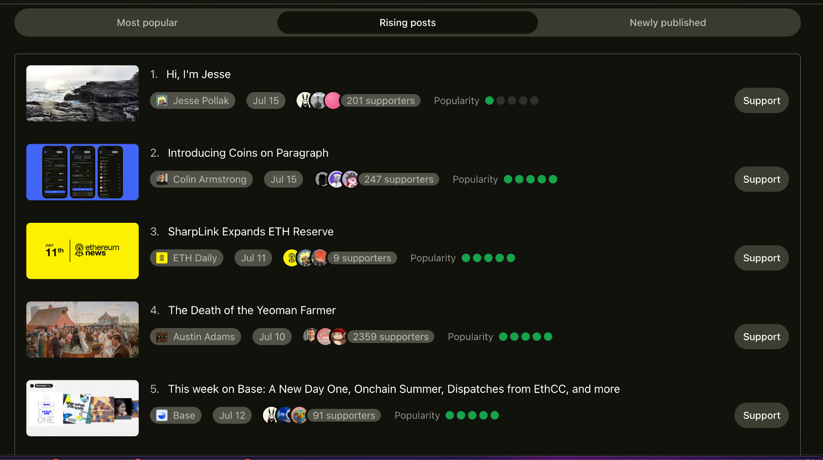
Task: Click popularity dots on Hi, I'm Jesse
Action: point(512,101)
